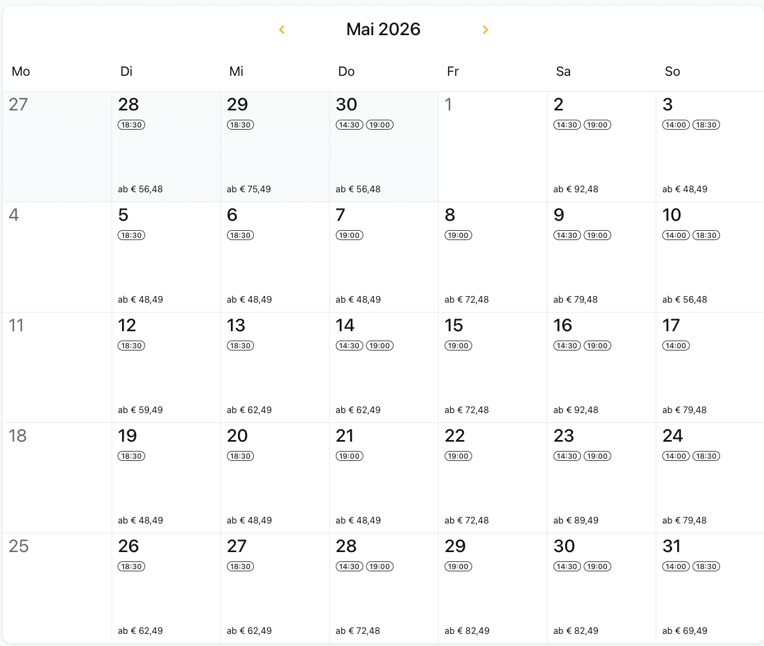Advance to next month with right arrow
Image resolution: width=764 pixels, height=646 pixels.
(485, 30)
